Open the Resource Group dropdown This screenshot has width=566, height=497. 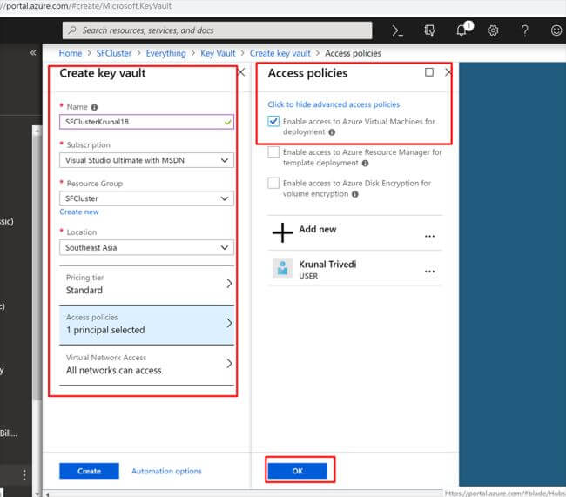pos(146,198)
